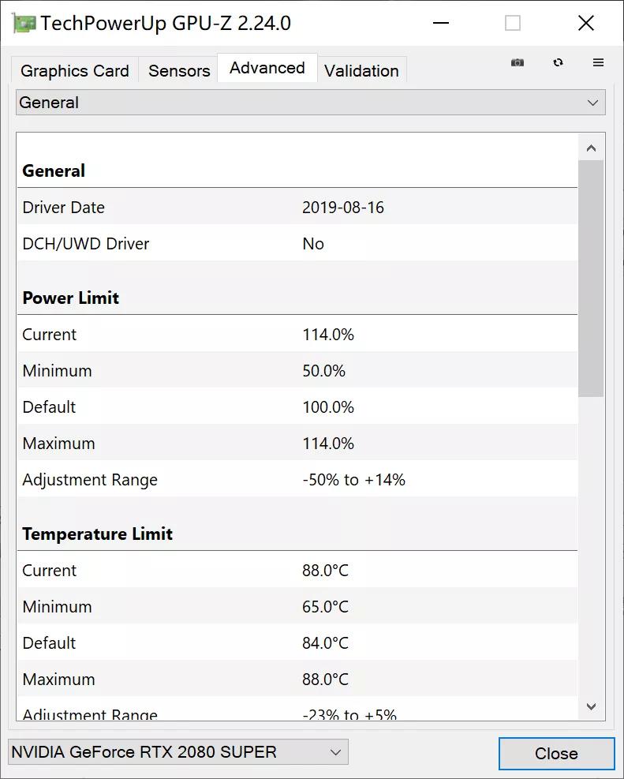Click the Temperature Limit section heading
The width and height of the screenshot is (624, 779).
tap(97, 534)
